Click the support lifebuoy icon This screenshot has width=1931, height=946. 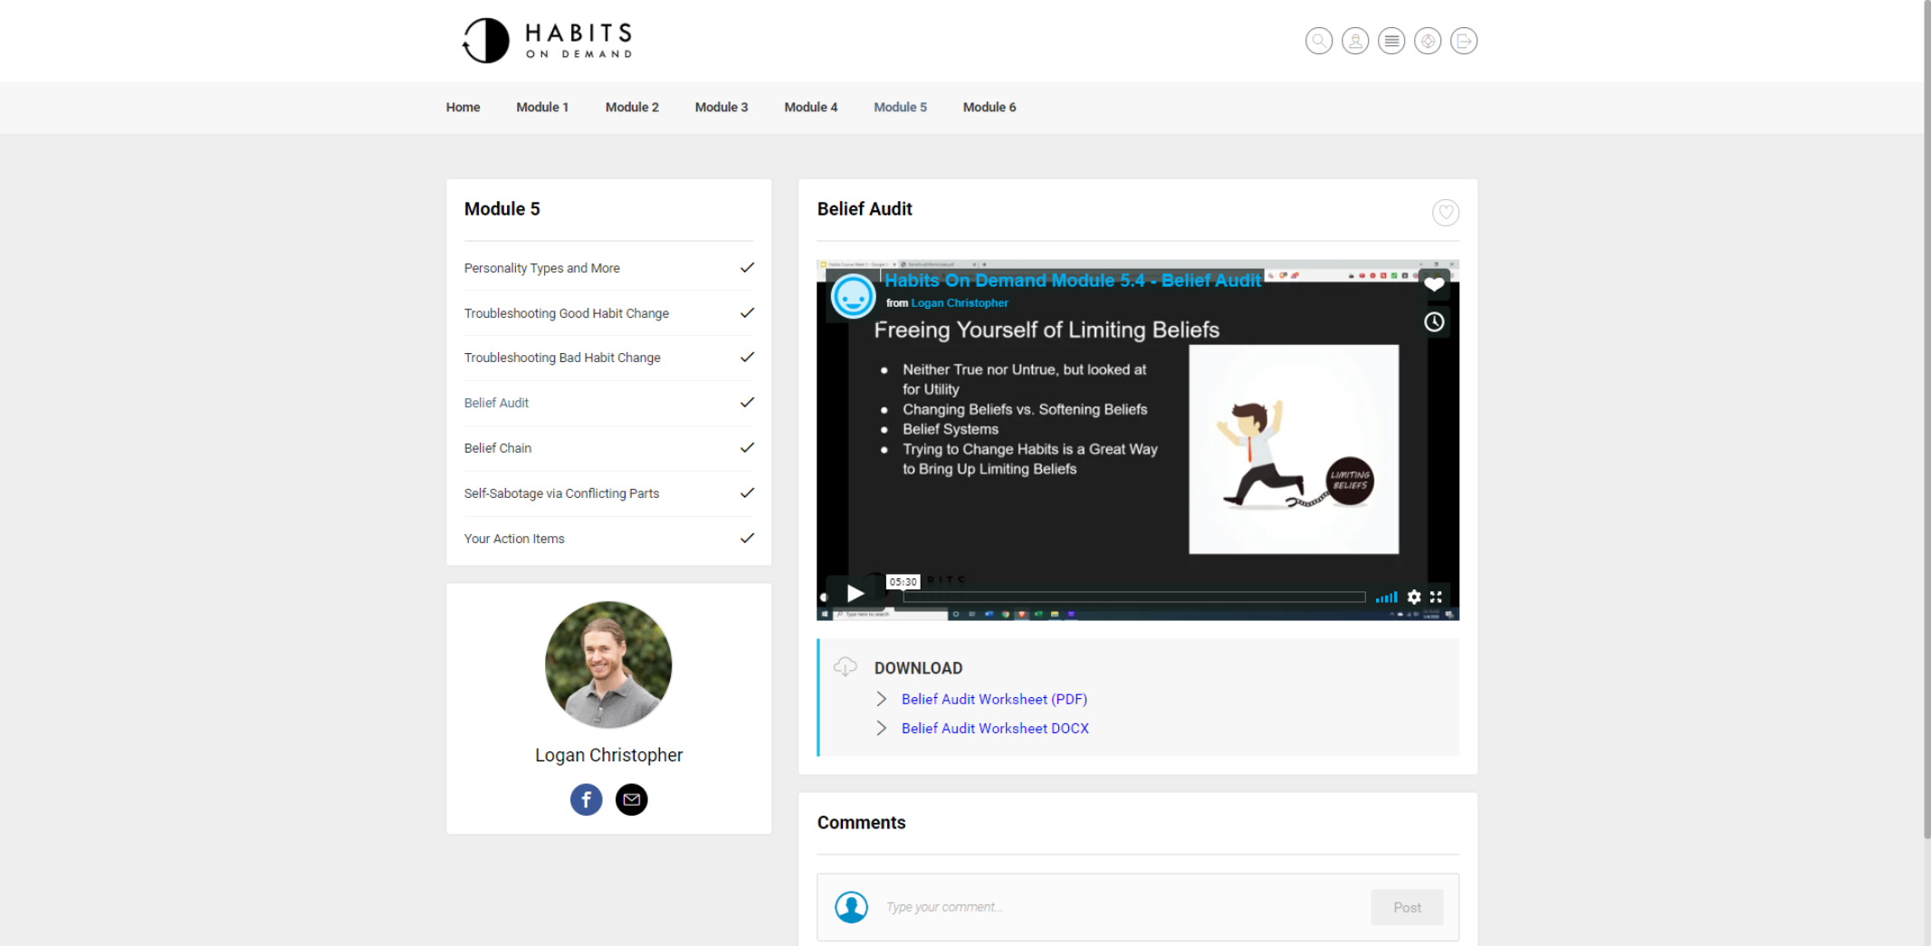1427,41
